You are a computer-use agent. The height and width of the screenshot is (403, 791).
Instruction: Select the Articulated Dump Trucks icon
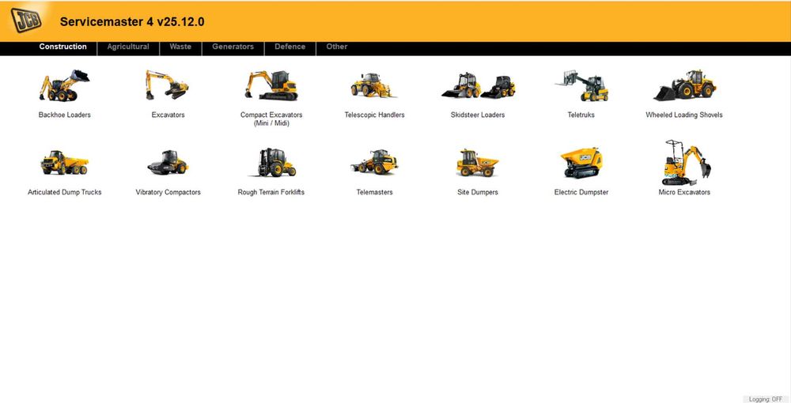(65, 162)
